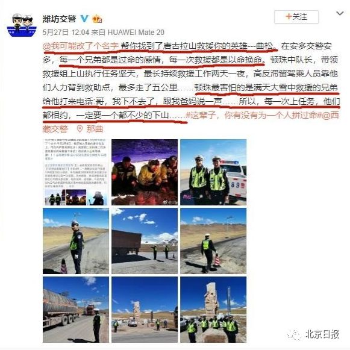350x350 pixels.
Task: Open the officer beside traffic cone photo
Action: (76, 241)
